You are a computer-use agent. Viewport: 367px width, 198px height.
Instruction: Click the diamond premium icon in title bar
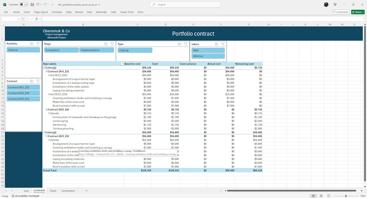pyautogui.click(x=335, y=5)
